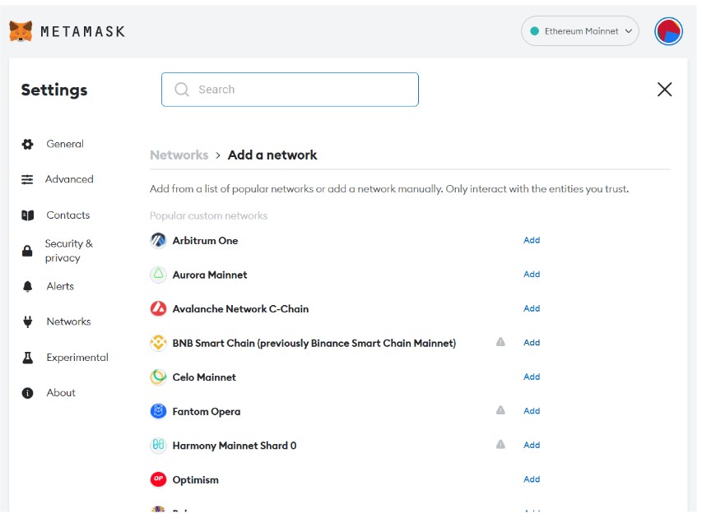702x527 pixels.
Task: Click the General gear icon
Action: pyautogui.click(x=27, y=144)
